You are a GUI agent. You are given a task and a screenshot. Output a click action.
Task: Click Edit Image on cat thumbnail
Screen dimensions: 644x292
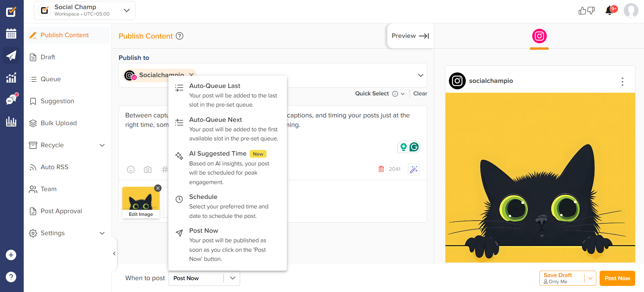pos(141,214)
